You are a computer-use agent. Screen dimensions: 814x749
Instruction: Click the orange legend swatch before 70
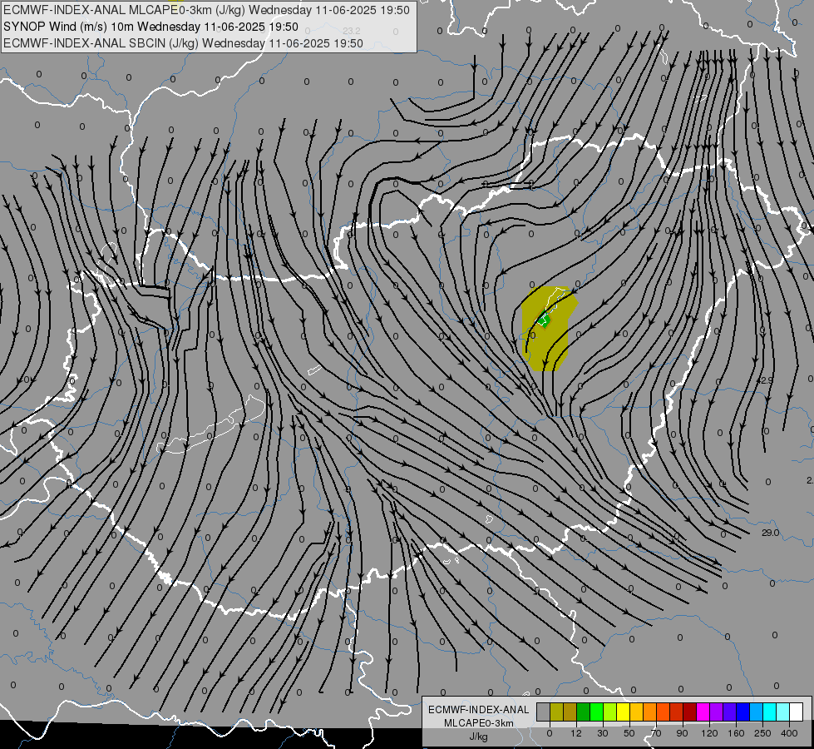pyautogui.click(x=650, y=712)
